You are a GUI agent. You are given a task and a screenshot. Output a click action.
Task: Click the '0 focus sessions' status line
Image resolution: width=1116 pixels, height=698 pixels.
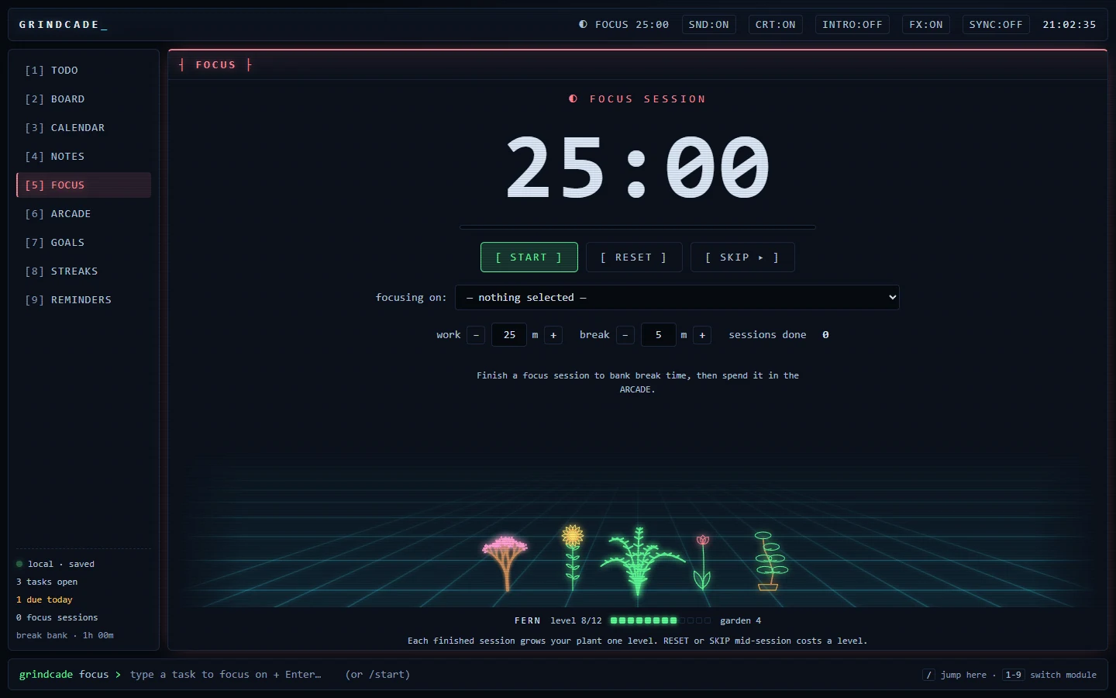click(x=57, y=617)
